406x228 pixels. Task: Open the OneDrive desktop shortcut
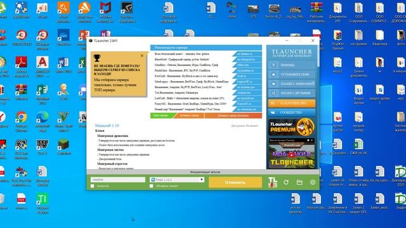click(x=63, y=37)
